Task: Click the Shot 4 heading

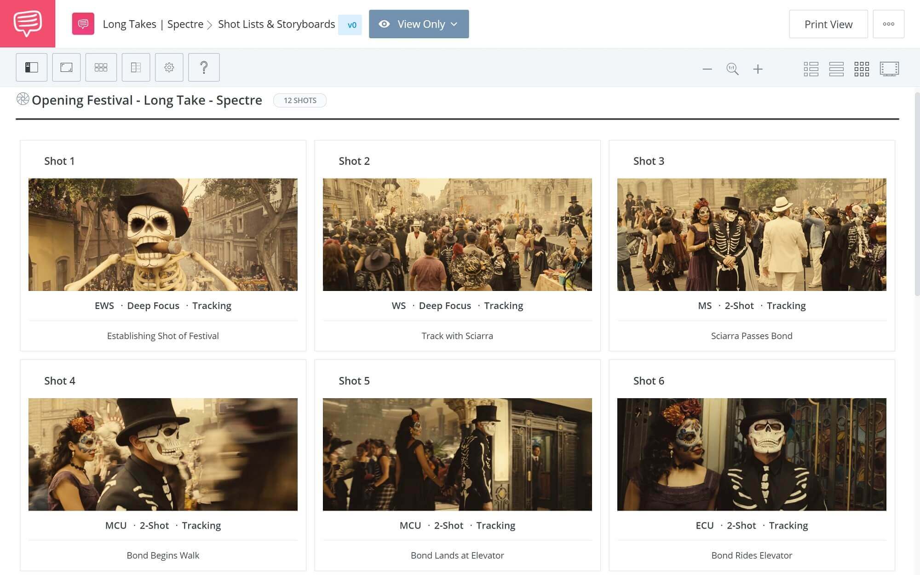Action: 59,381
